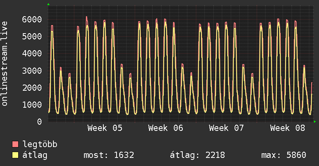
Task: Select the legtöbb legend label
Action: 40,144
